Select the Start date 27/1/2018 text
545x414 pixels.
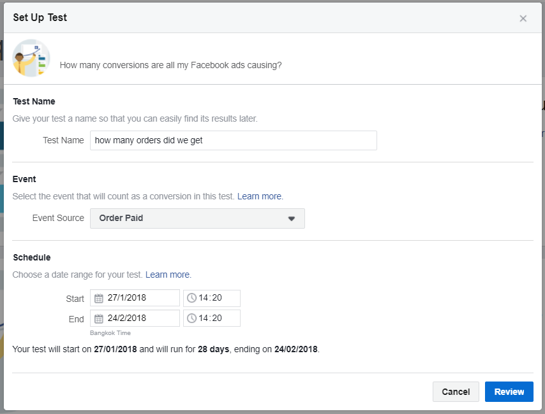(x=127, y=298)
